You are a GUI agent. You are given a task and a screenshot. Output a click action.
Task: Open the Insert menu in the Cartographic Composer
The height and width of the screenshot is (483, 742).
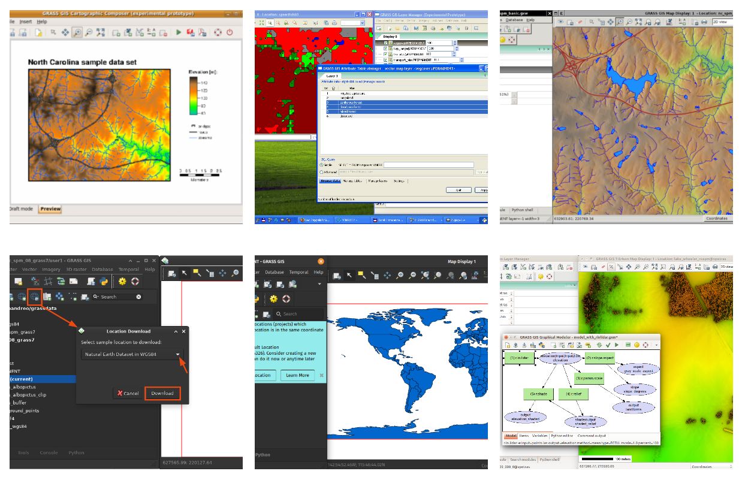[x=26, y=22]
